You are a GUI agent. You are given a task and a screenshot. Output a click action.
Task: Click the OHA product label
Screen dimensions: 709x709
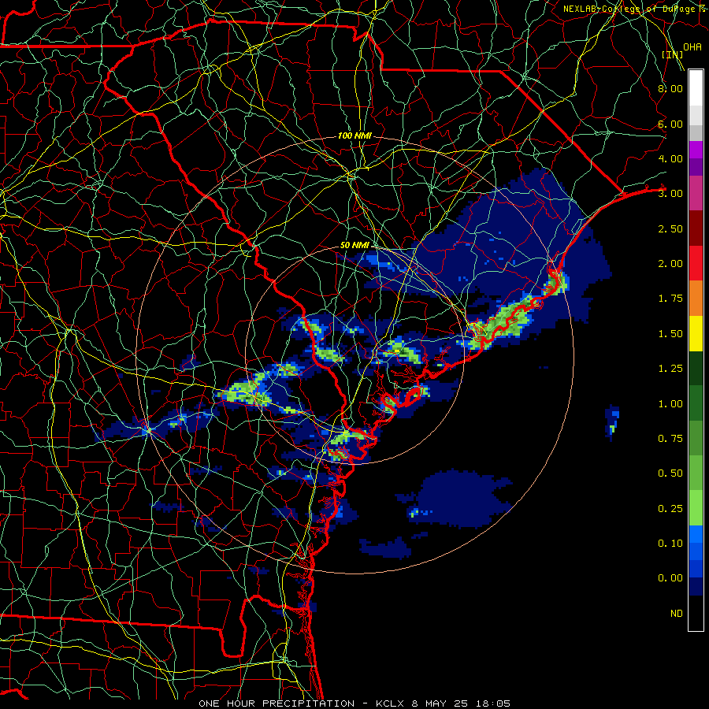click(692, 47)
